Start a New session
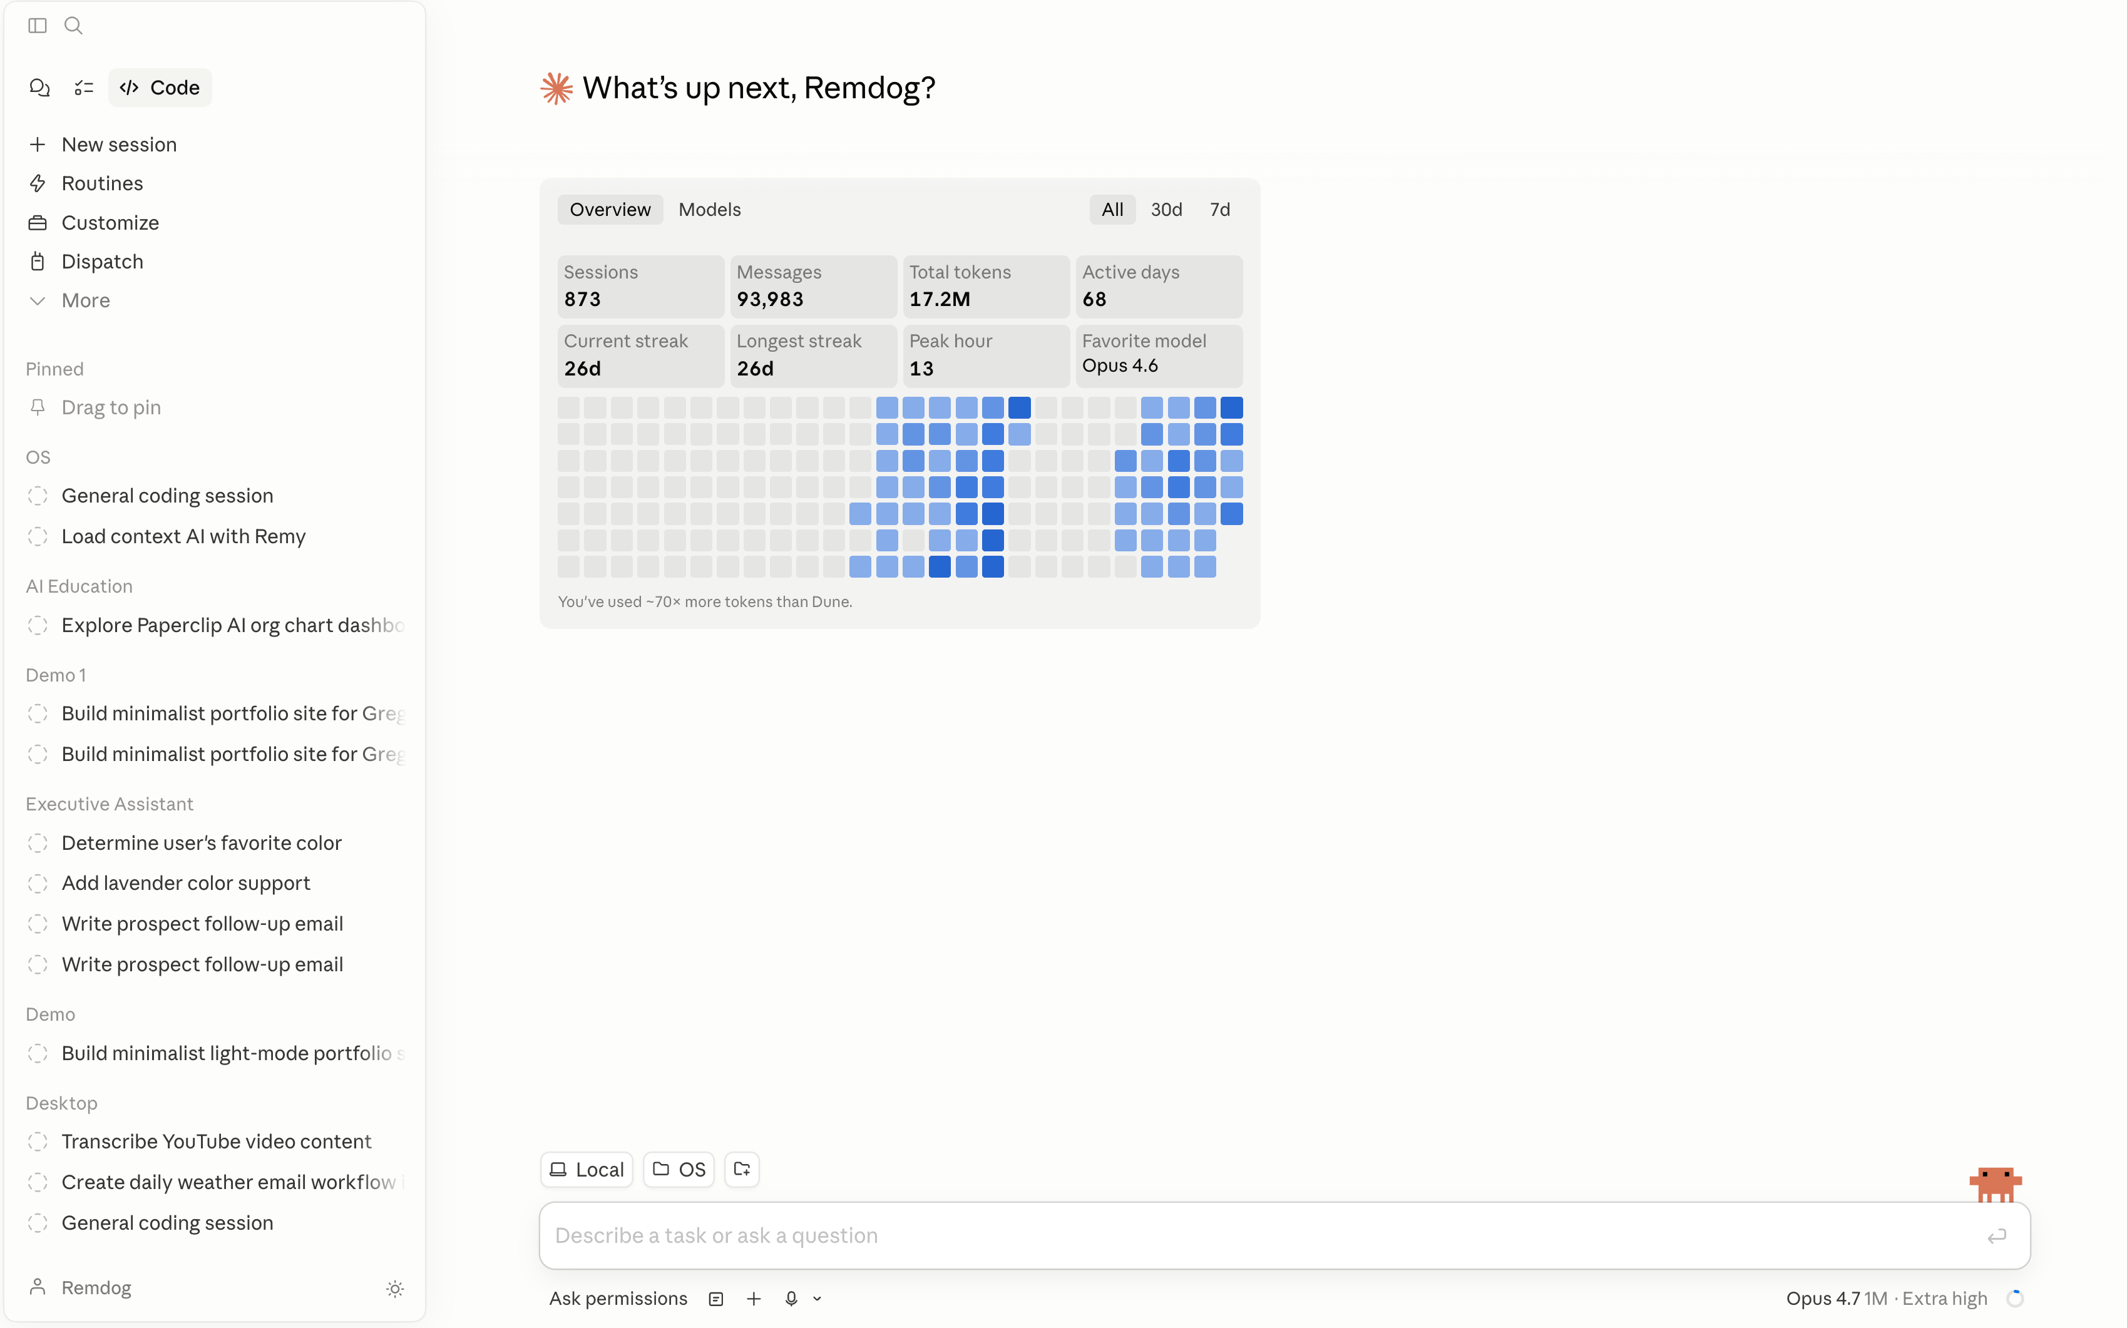 point(118,144)
